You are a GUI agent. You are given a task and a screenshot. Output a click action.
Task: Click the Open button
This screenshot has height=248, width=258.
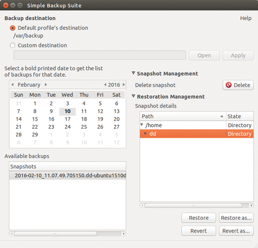(x=204, y=55)
